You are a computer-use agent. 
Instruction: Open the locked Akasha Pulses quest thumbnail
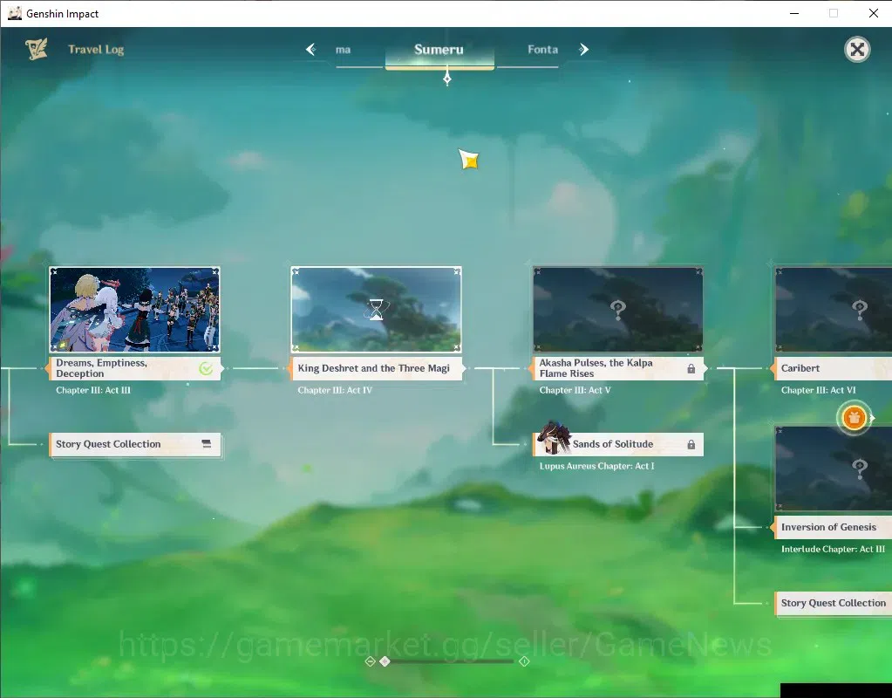[x=618, y=310]
